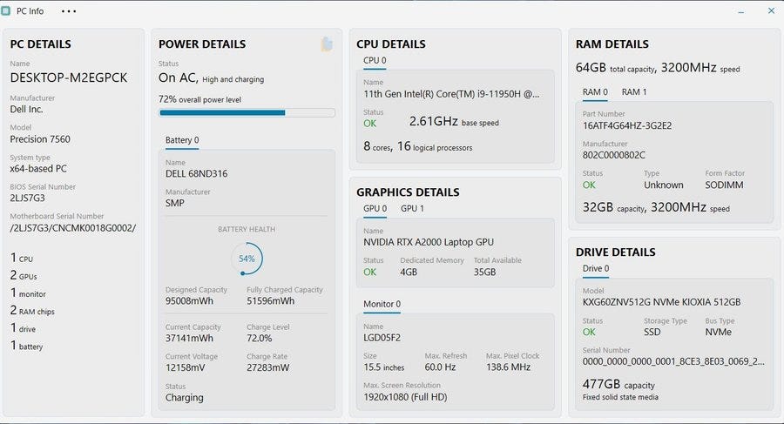Select the RAM 0 tab
The height and width of the screenshot is (424, 784).
coord(595,92)
